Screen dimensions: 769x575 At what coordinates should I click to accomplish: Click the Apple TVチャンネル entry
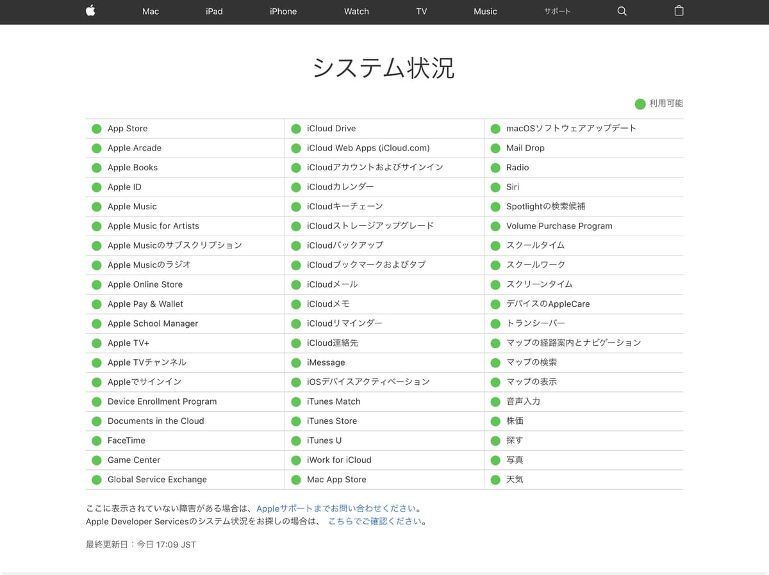point(147,363)
